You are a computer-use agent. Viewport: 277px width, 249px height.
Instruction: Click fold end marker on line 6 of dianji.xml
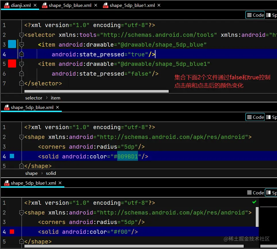click(21, 73)
